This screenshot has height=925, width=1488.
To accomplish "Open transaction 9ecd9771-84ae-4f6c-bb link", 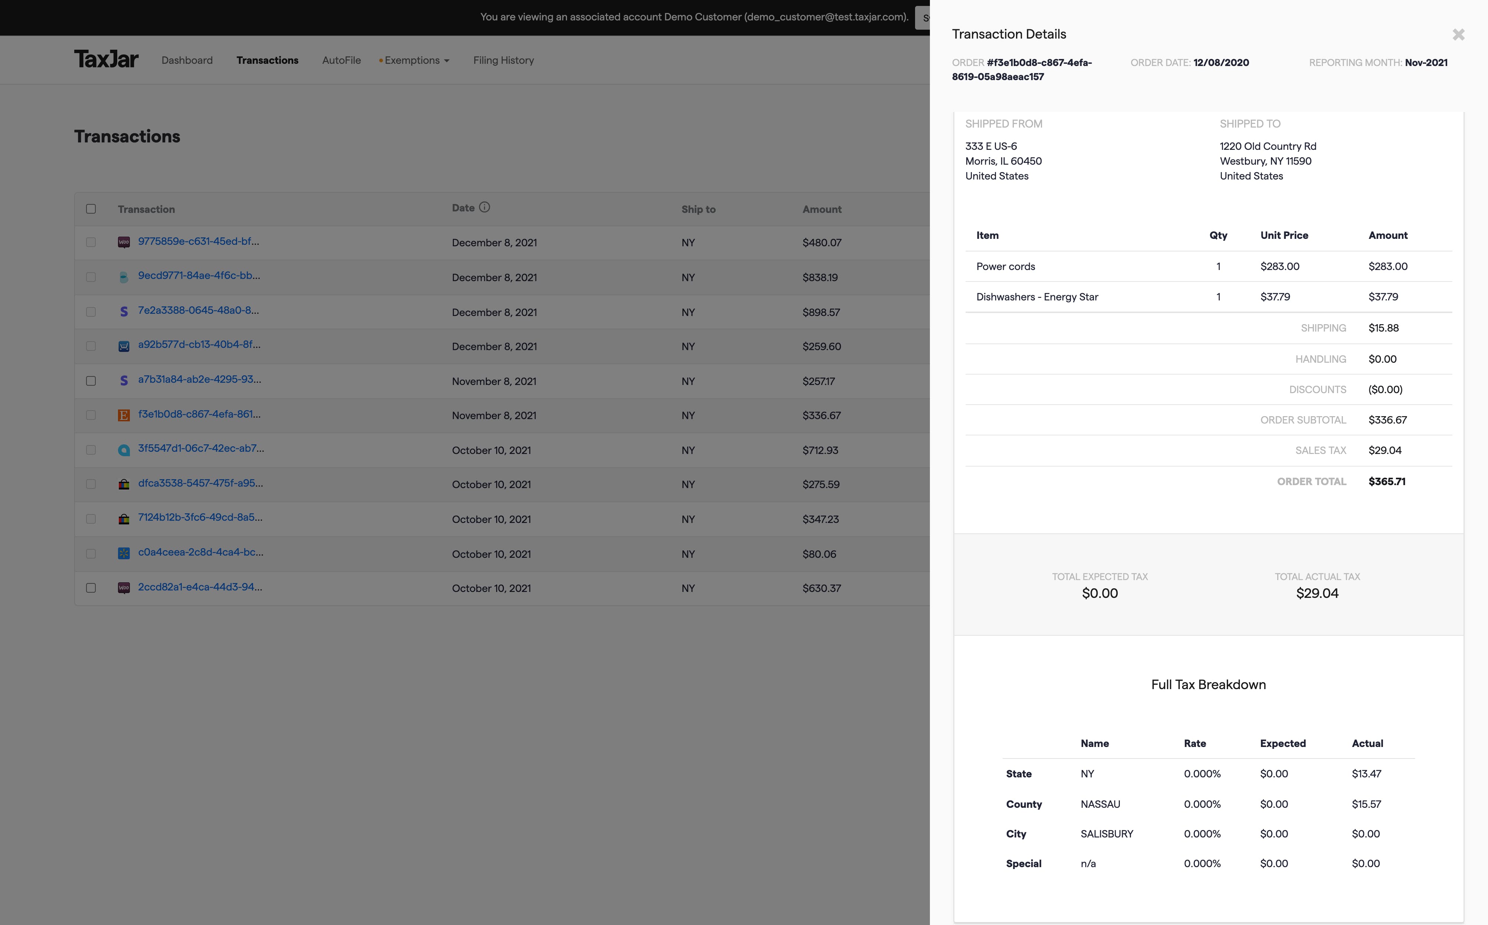I will pos(199,276).
